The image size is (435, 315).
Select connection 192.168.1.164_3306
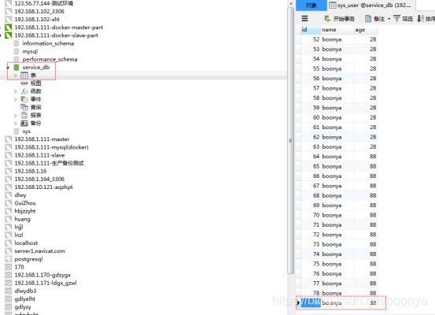[39, 180]
